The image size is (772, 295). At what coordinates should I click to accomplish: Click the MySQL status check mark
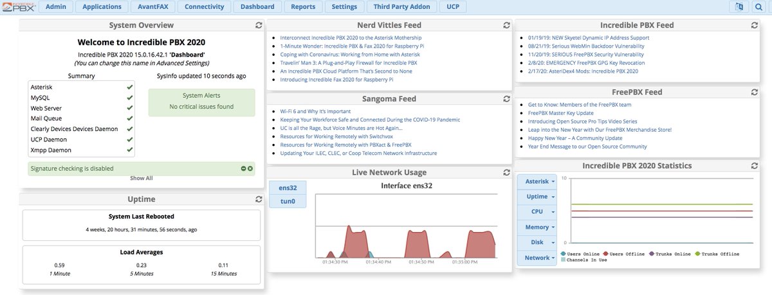pos(130,98)
